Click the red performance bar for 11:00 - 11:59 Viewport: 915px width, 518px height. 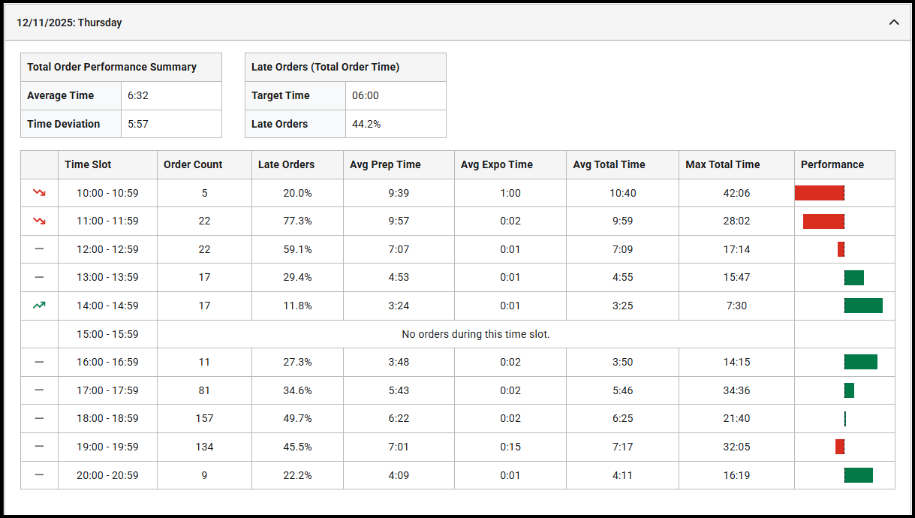pos(823,221)
